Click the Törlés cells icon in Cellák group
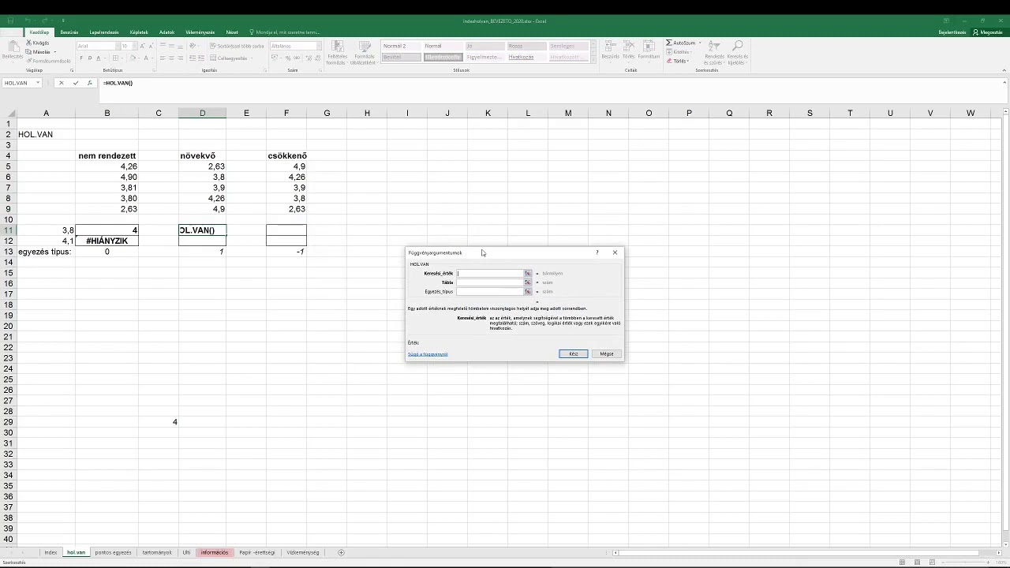 click(628, 47)
